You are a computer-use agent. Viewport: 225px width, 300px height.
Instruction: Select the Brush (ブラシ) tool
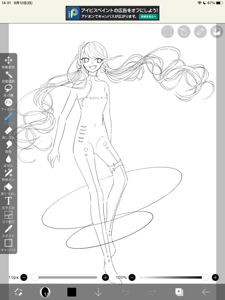point(8,119)
